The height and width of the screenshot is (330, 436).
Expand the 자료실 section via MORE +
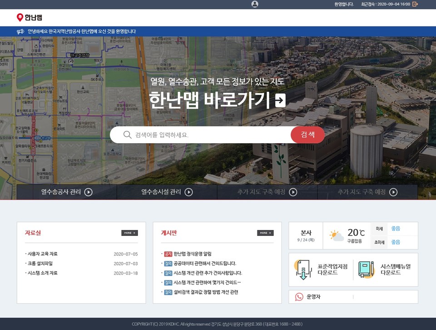129,233
